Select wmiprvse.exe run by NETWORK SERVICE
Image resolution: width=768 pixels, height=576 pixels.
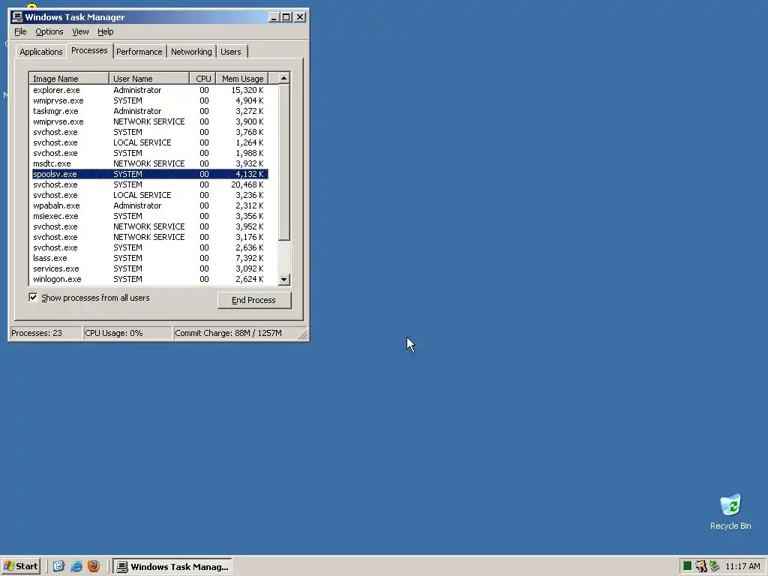coord(150,121)
